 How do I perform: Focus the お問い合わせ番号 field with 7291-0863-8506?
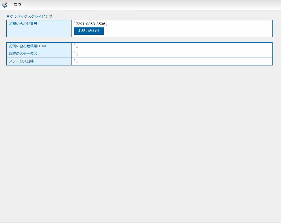(x=90, y=24)
